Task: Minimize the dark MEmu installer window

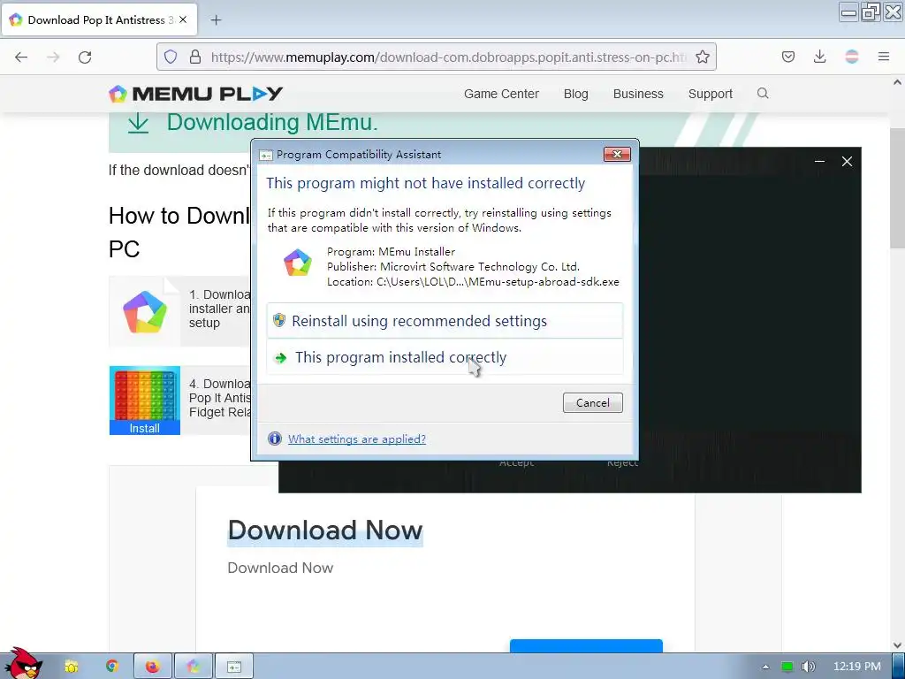Action: click(x=819, y=161)
